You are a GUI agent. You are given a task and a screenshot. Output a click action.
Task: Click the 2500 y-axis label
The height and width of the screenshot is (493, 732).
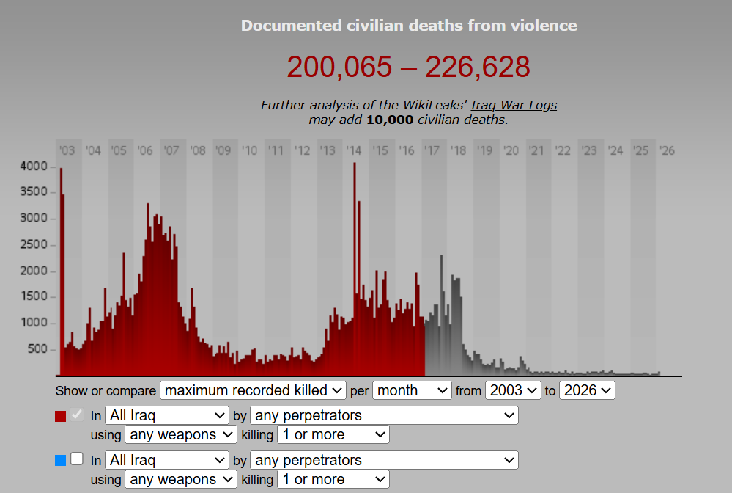34,244
